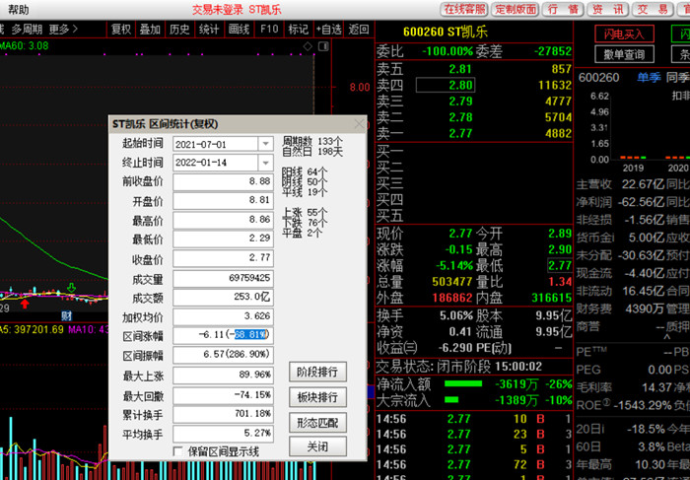Switch to the 行情 tab
Viewport: 690px width, 480px height.
563,9
